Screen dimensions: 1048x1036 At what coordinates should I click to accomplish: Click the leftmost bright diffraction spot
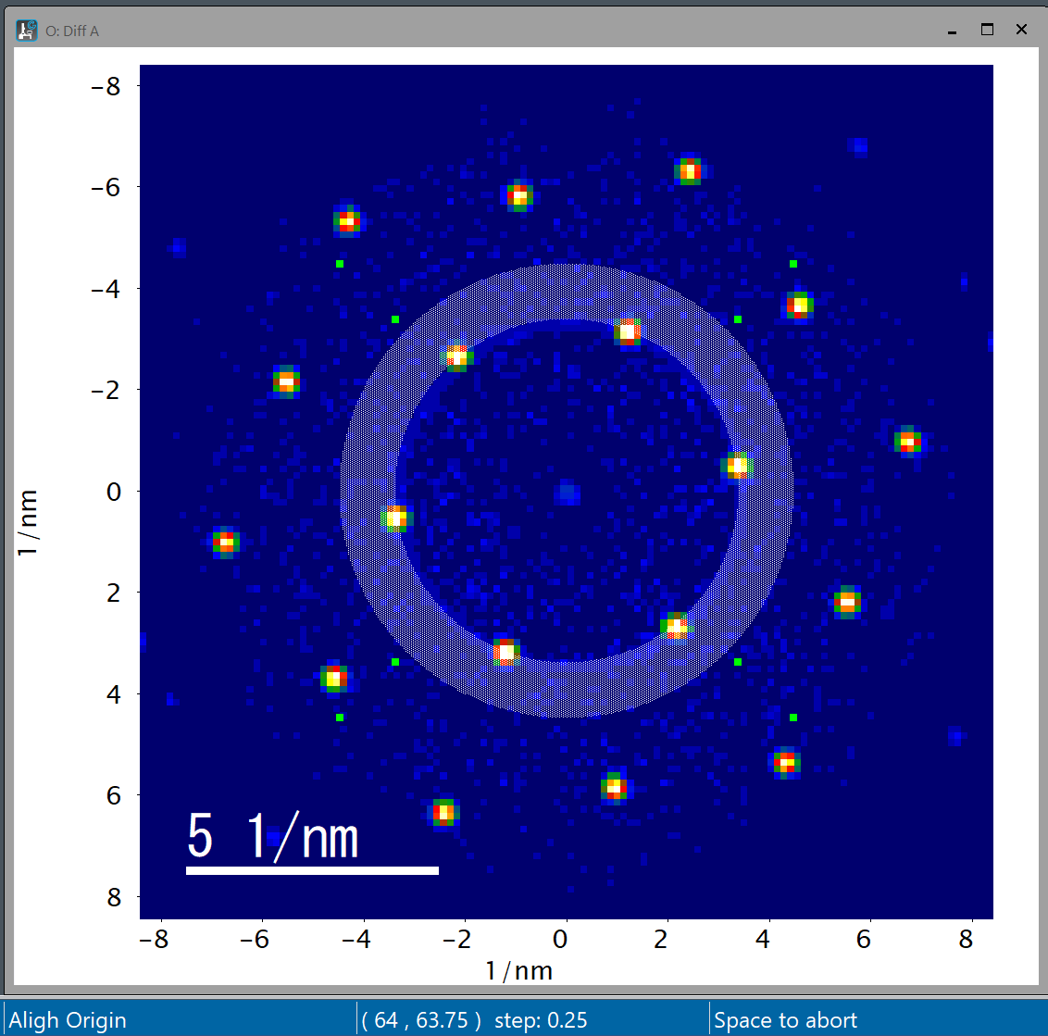(225, 542)
